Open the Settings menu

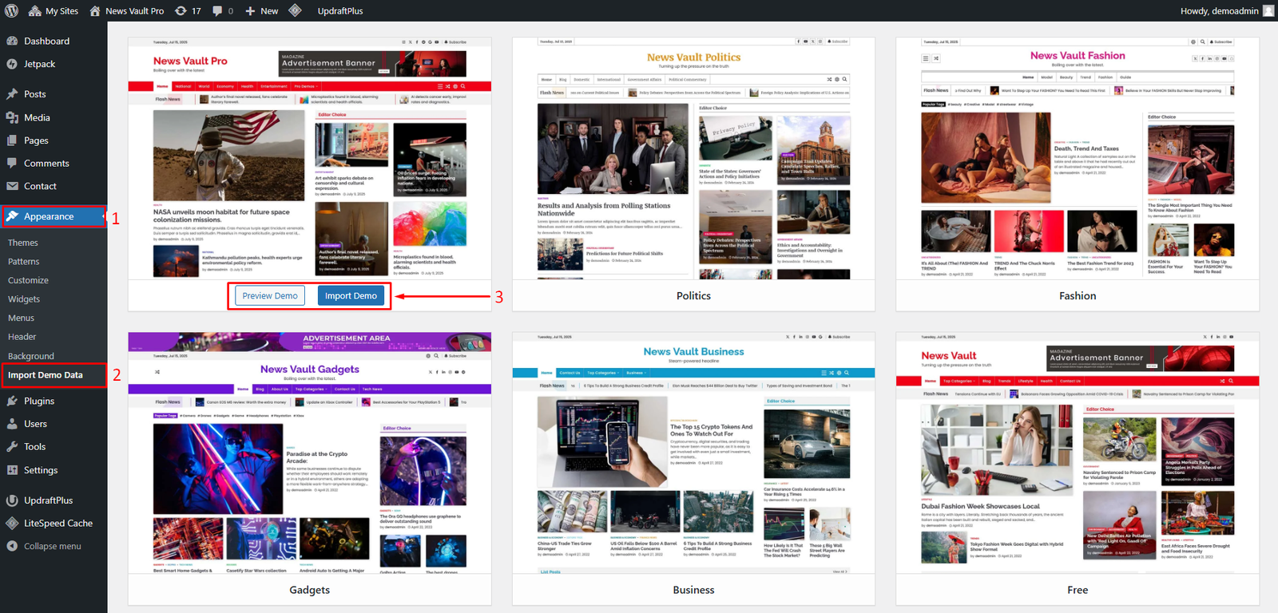(54, 470)
